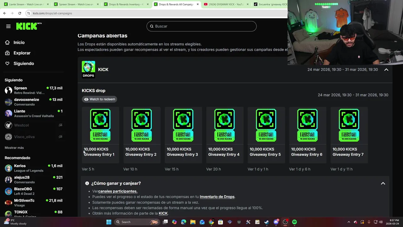Select Giveaway Entry 2 drop image
Viewport: 403px width, 227px height.
pos(142,125)
